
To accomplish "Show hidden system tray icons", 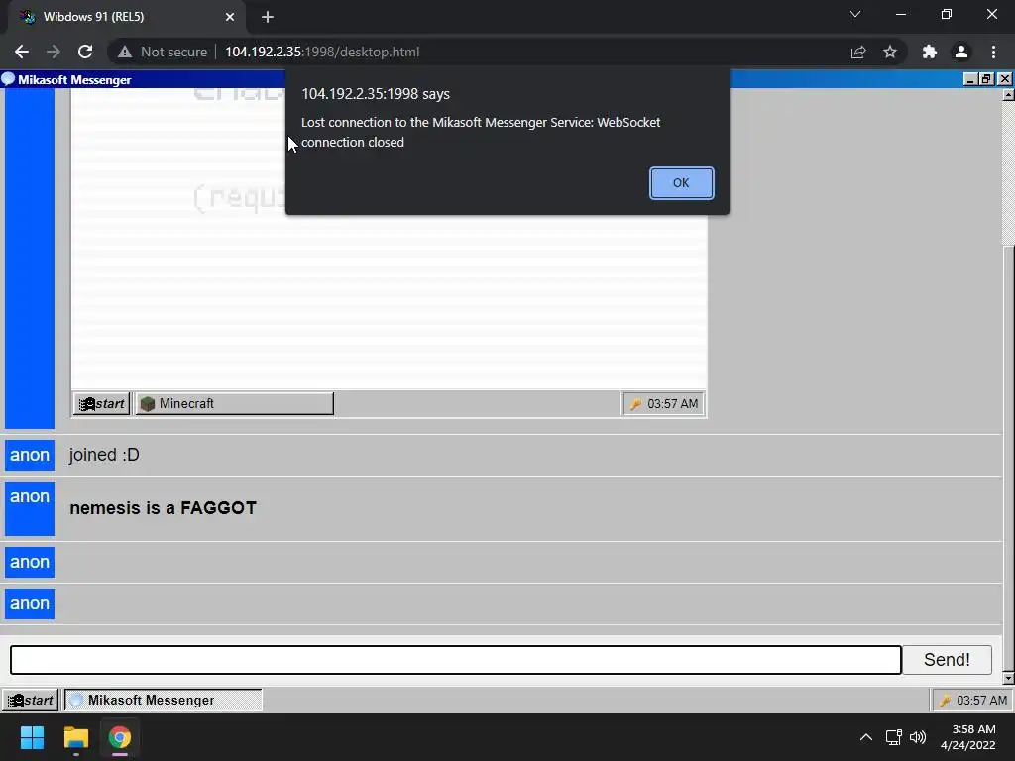I will [866, 737].
